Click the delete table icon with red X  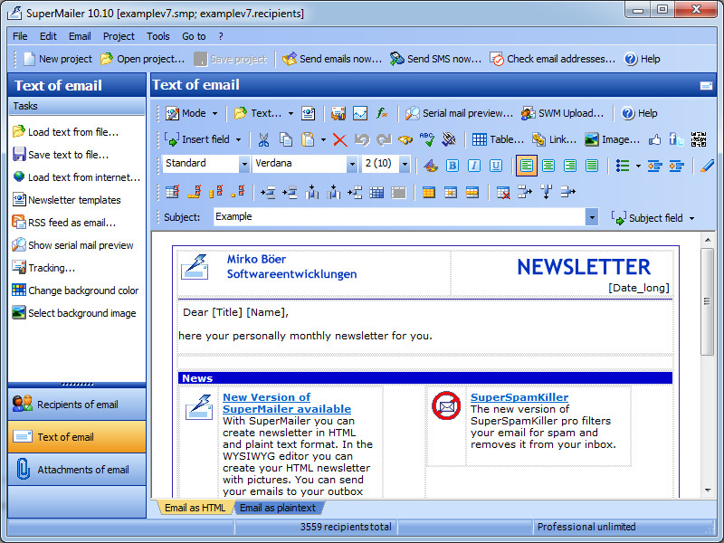click(503, 192)
